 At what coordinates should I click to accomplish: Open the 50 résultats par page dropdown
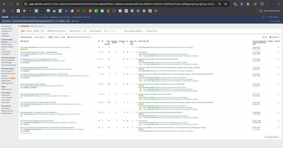[272, 137]
